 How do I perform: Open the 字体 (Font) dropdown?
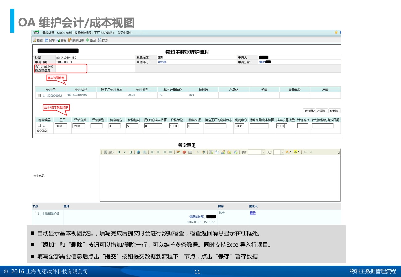tap(263, 152)
